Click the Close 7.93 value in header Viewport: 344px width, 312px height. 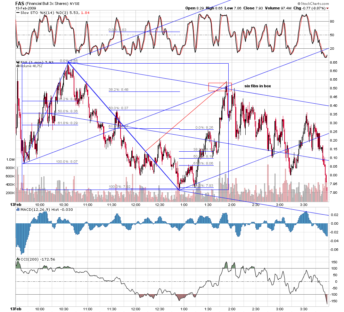point(253,8)
